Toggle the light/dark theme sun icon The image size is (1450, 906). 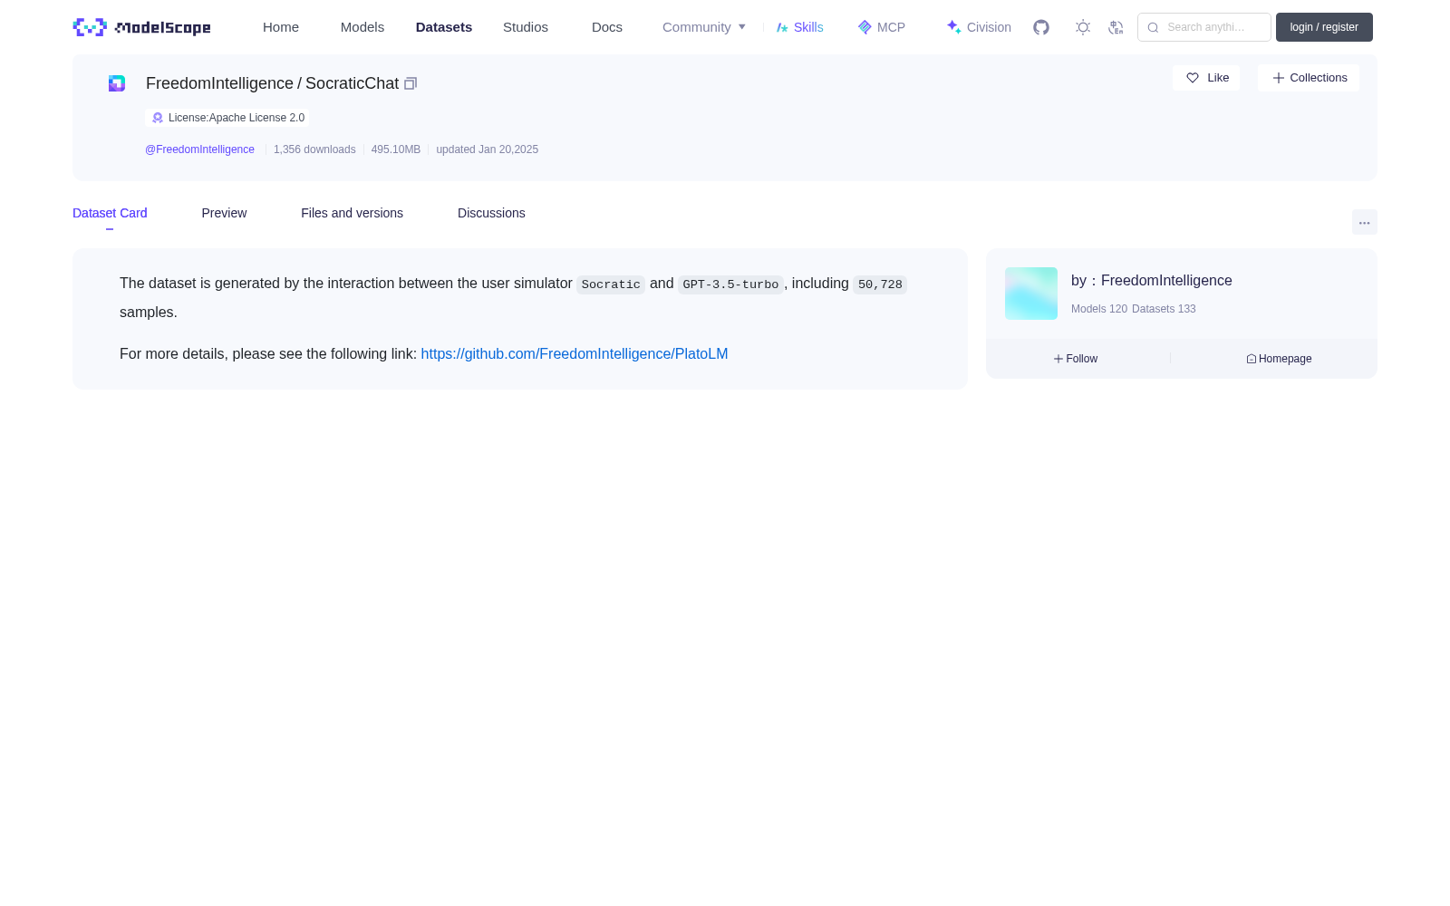[x=1082, y=27]
